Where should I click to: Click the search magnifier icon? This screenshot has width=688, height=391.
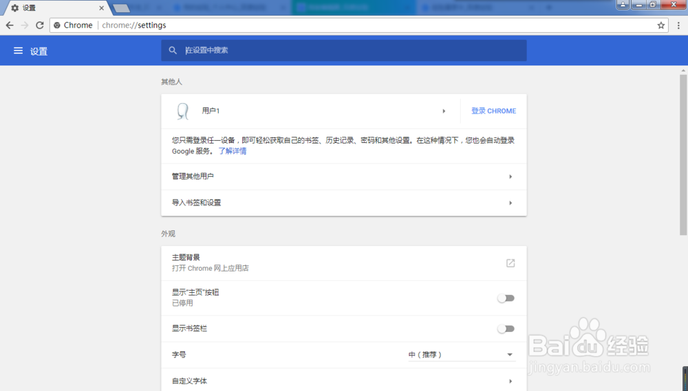pos(173,50)
